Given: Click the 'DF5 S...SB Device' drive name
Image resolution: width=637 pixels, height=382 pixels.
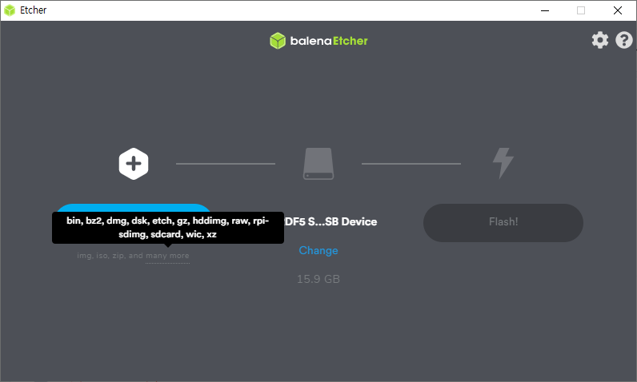Looking at the screenshot, I should (x=331, y=222).
